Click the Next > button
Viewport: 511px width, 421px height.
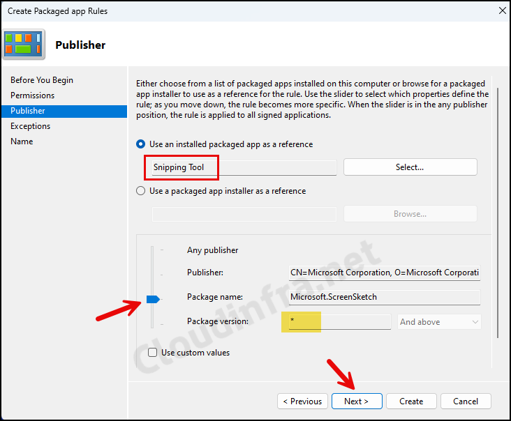click(357, 401)
